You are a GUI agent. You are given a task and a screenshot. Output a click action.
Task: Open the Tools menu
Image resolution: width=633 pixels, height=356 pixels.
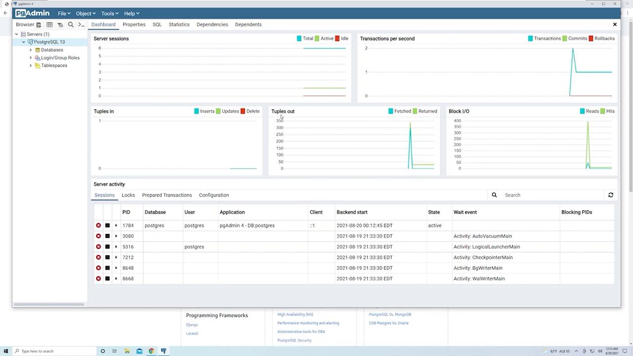110,13
